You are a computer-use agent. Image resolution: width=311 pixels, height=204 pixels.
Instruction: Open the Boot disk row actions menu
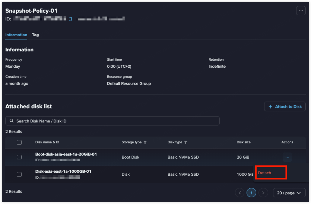click(287, 157)
